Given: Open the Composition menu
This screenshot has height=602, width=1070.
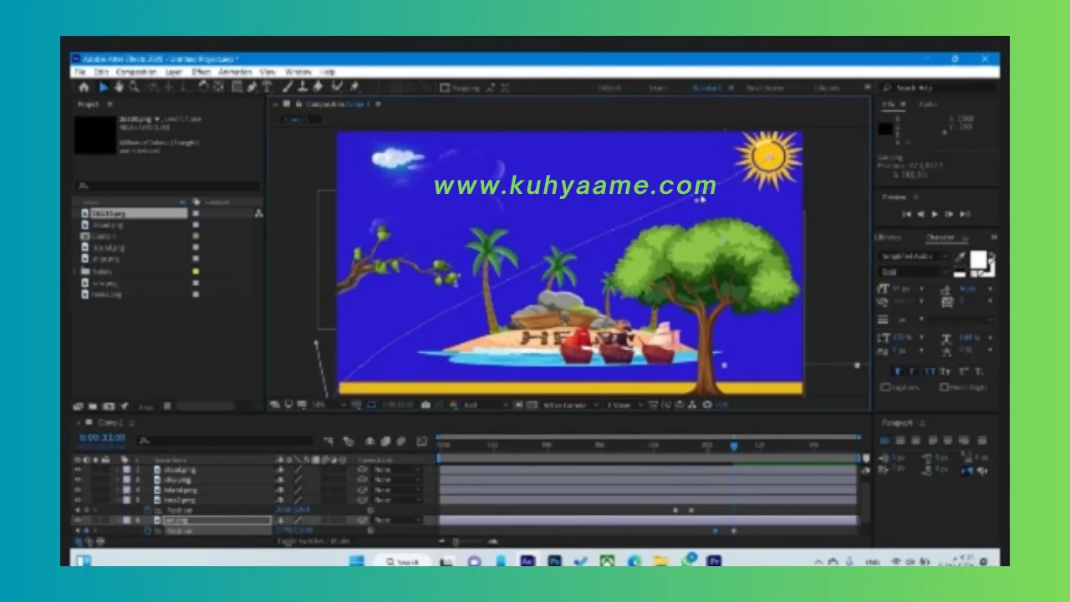Looking at the screenshot, I should pos(136,73).
